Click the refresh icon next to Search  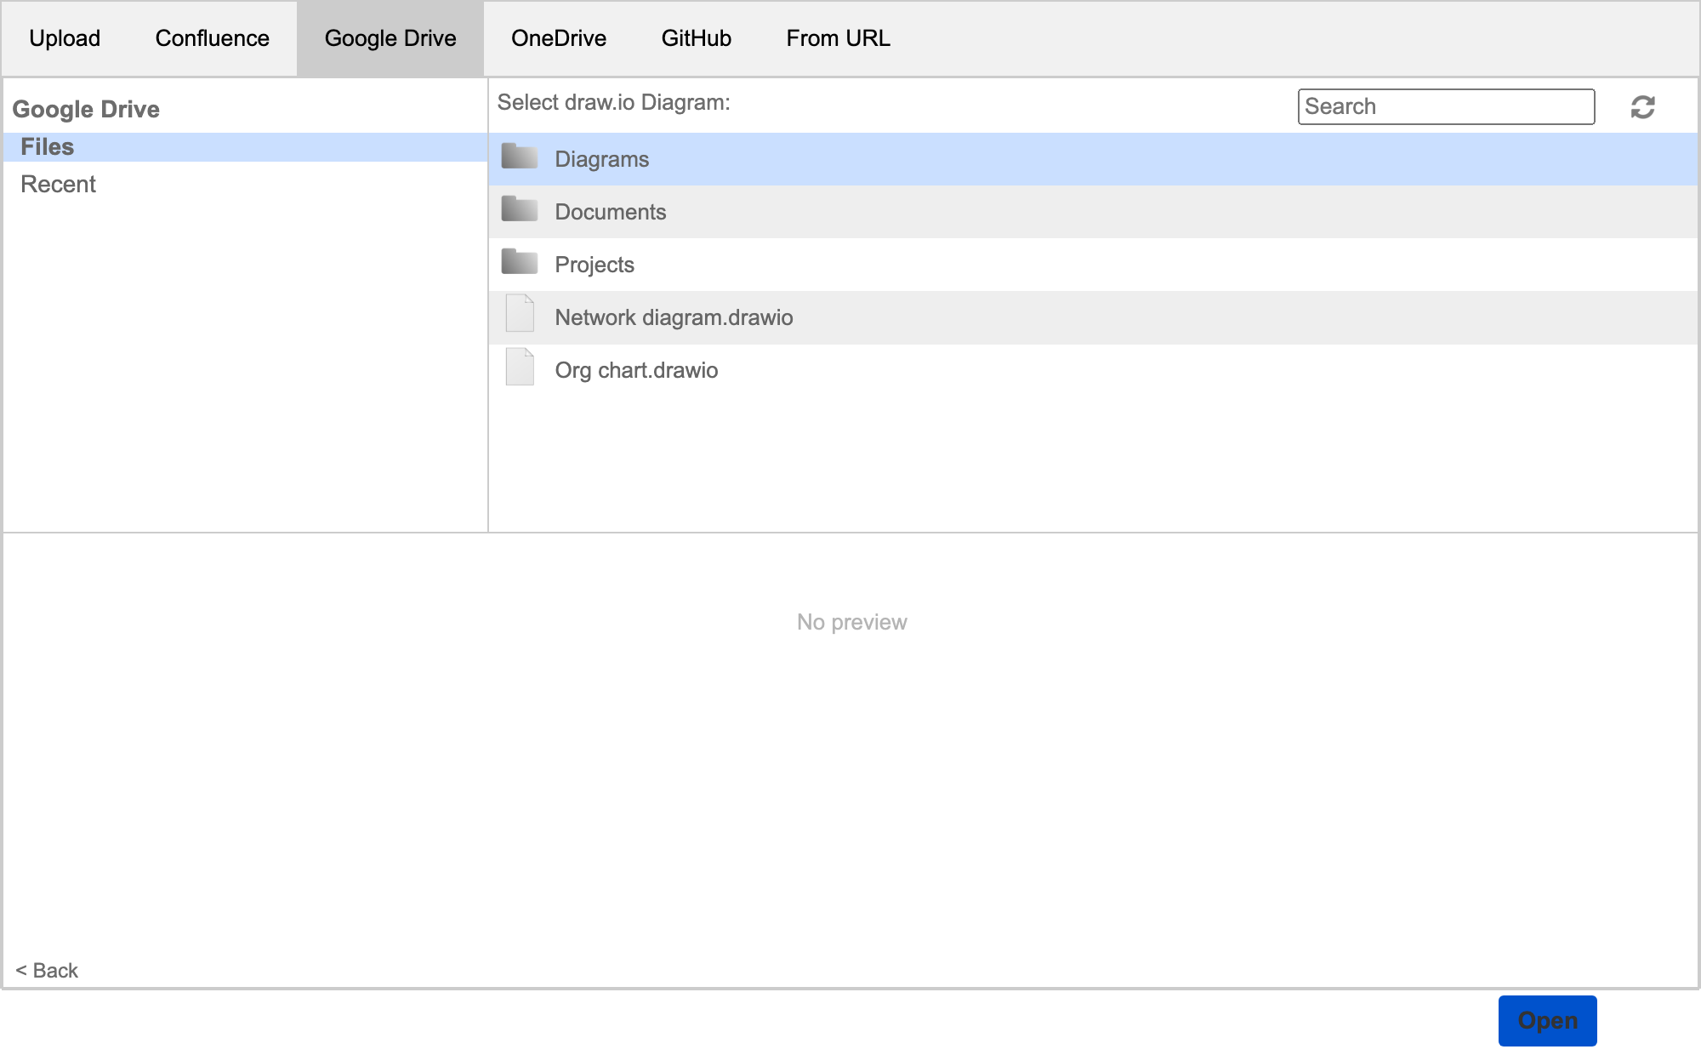pyautogui.click(x=1642, y=107)
